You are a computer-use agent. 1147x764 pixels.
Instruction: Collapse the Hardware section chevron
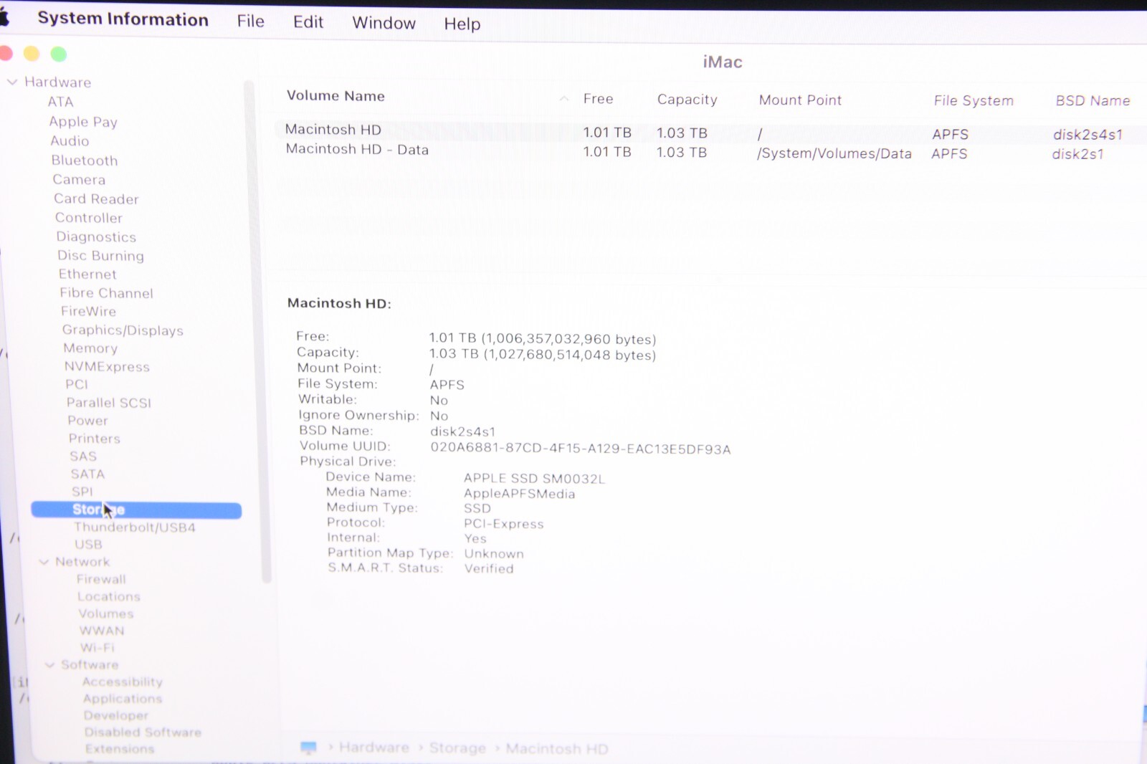(x=12, y=82)
